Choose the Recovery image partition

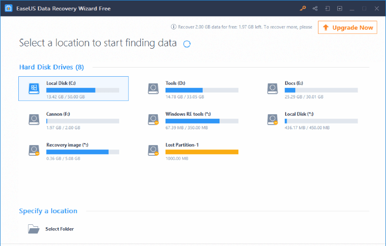tap(73, 150)
